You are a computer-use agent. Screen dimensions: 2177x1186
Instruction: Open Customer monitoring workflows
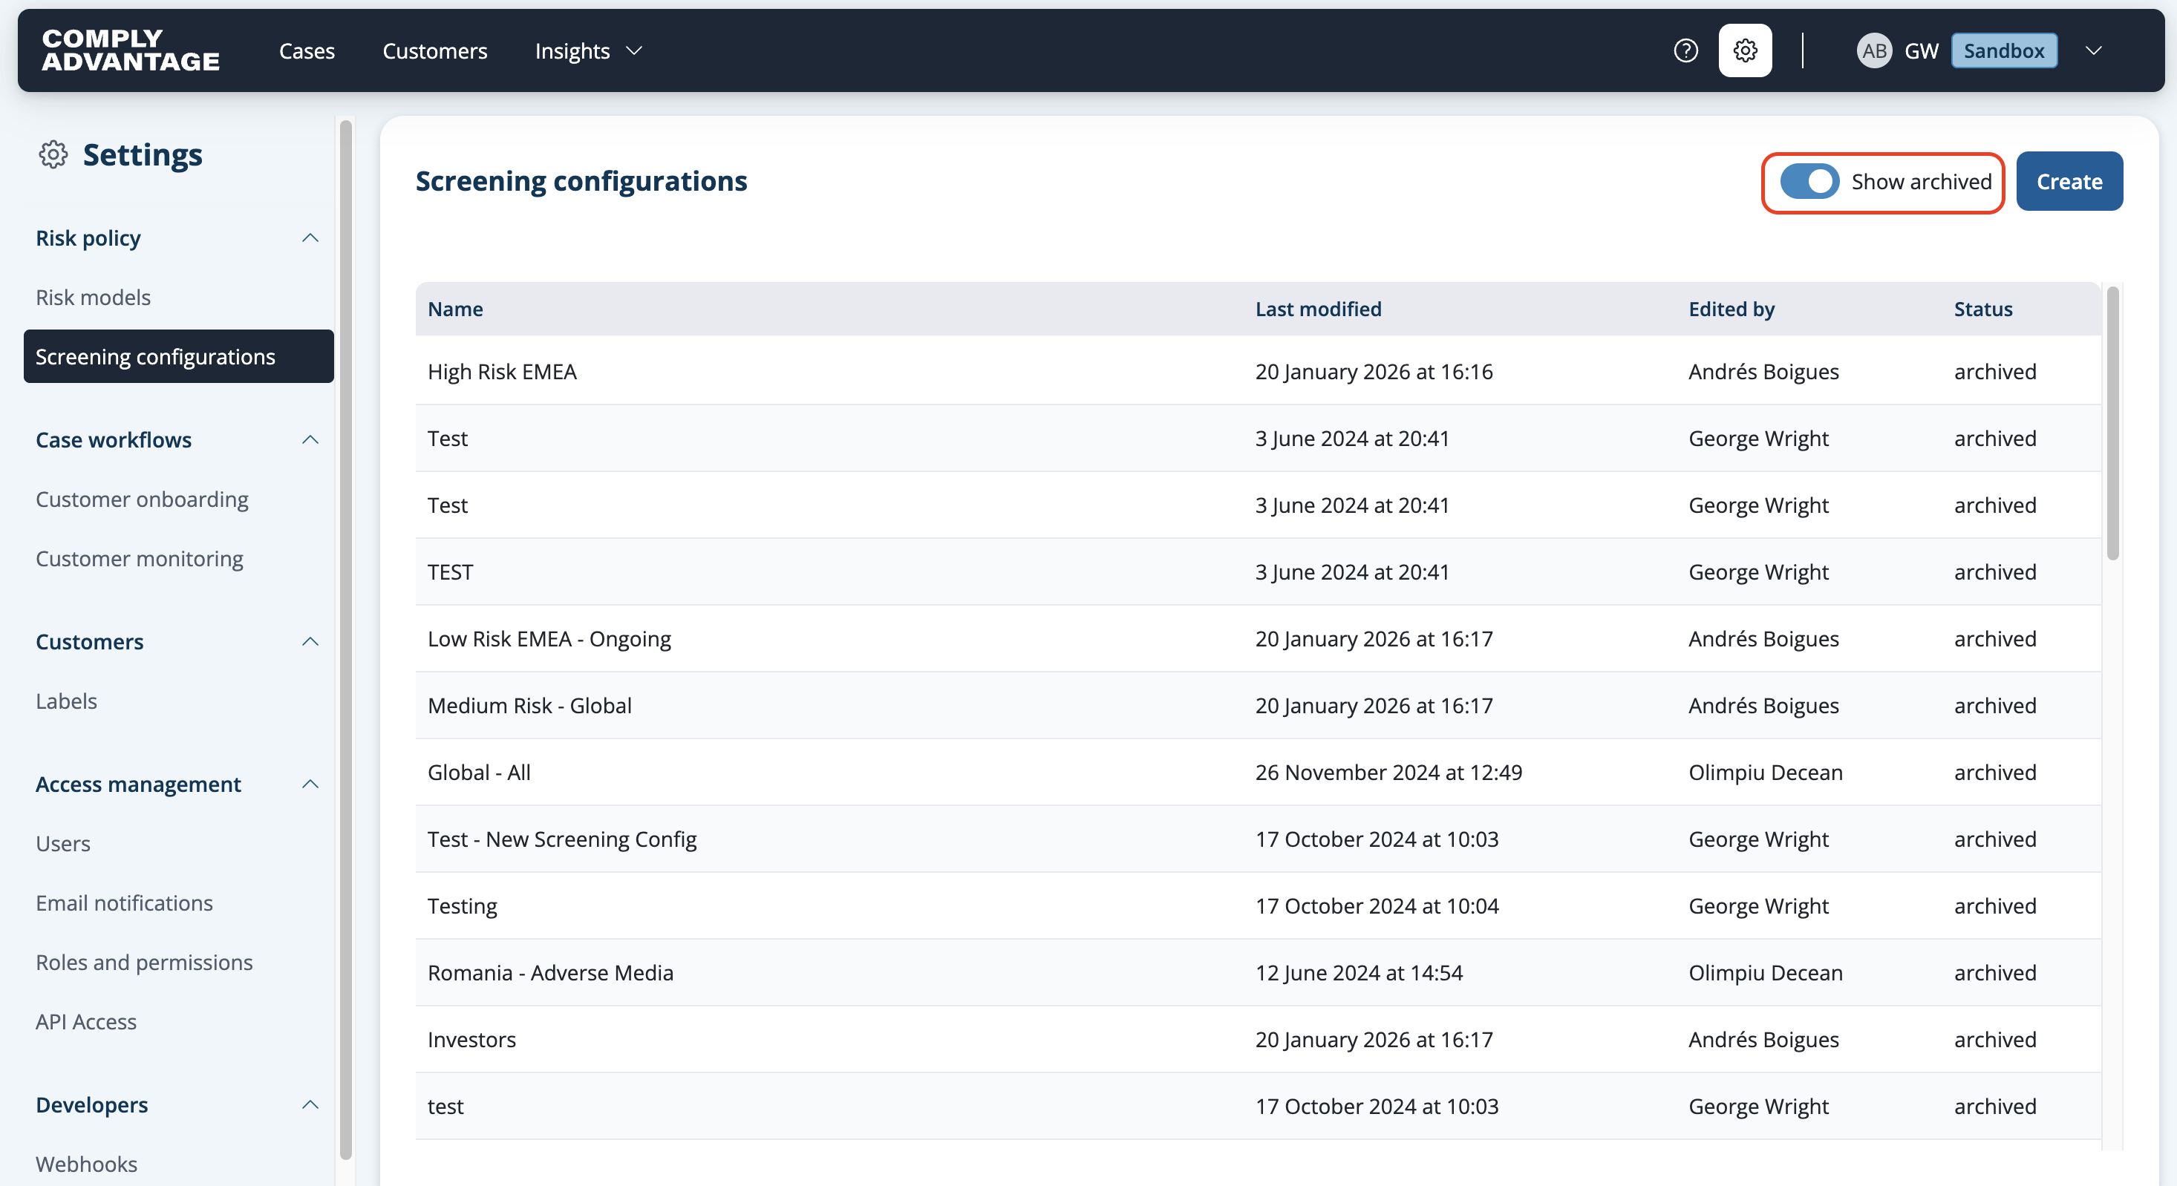coord(140,558)
